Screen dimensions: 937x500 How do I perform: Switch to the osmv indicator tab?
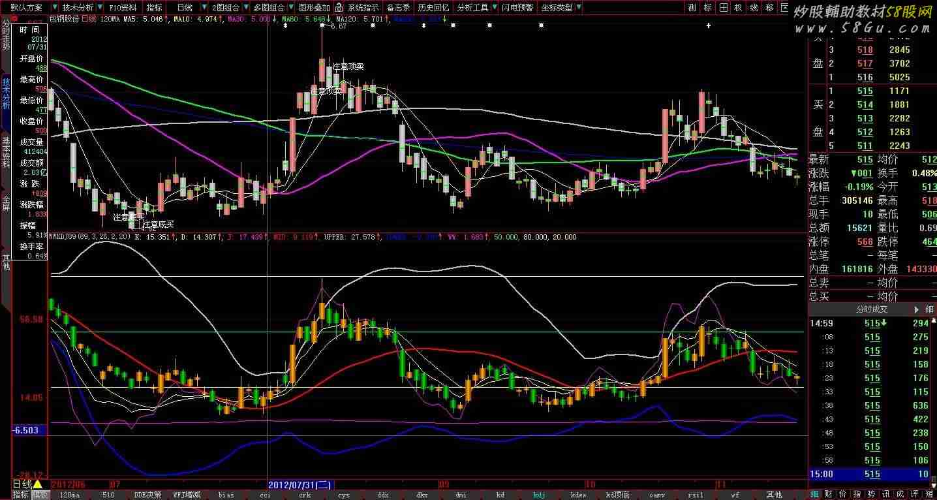[657, 495]
